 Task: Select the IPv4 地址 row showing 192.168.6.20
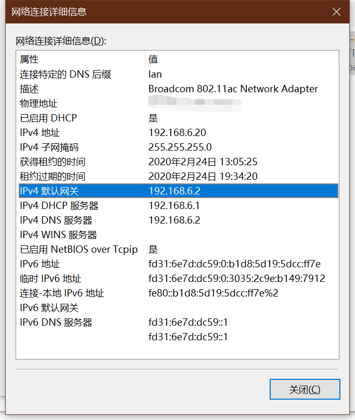pos(104,132)
